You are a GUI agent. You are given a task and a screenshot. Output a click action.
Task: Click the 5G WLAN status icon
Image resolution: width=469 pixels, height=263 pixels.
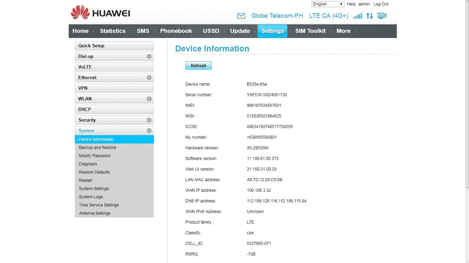click(382, 16)
